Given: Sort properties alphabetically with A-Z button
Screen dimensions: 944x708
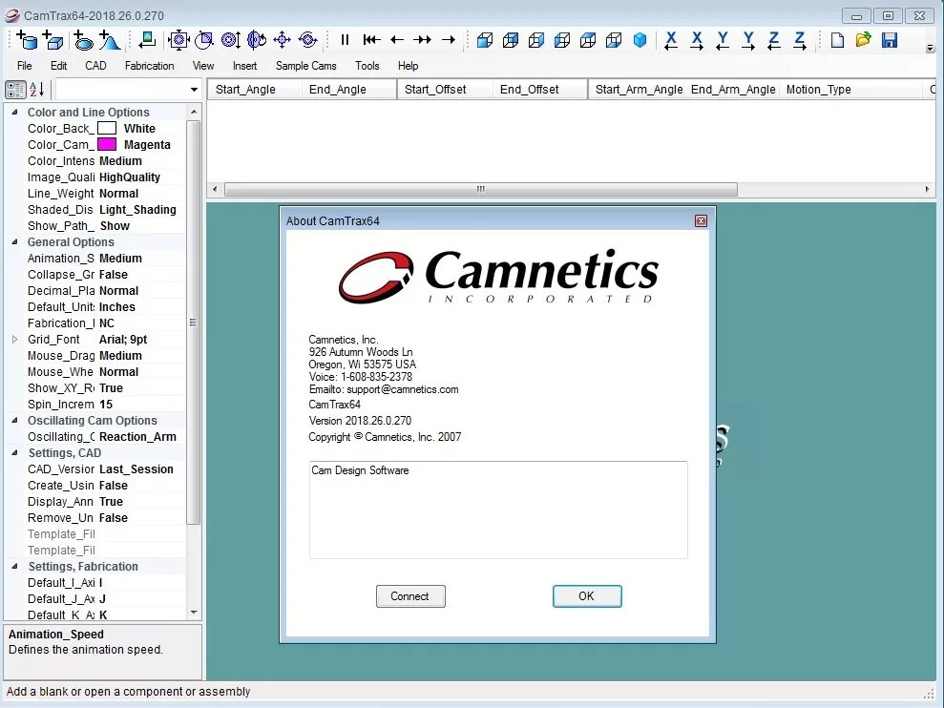Looking at the screenshot, I should tap(36, 90).
